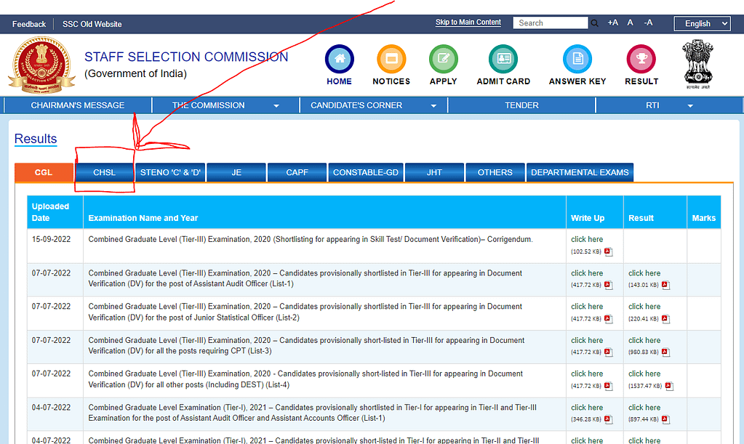Click the Results heading link

click(x=36, y=139)
